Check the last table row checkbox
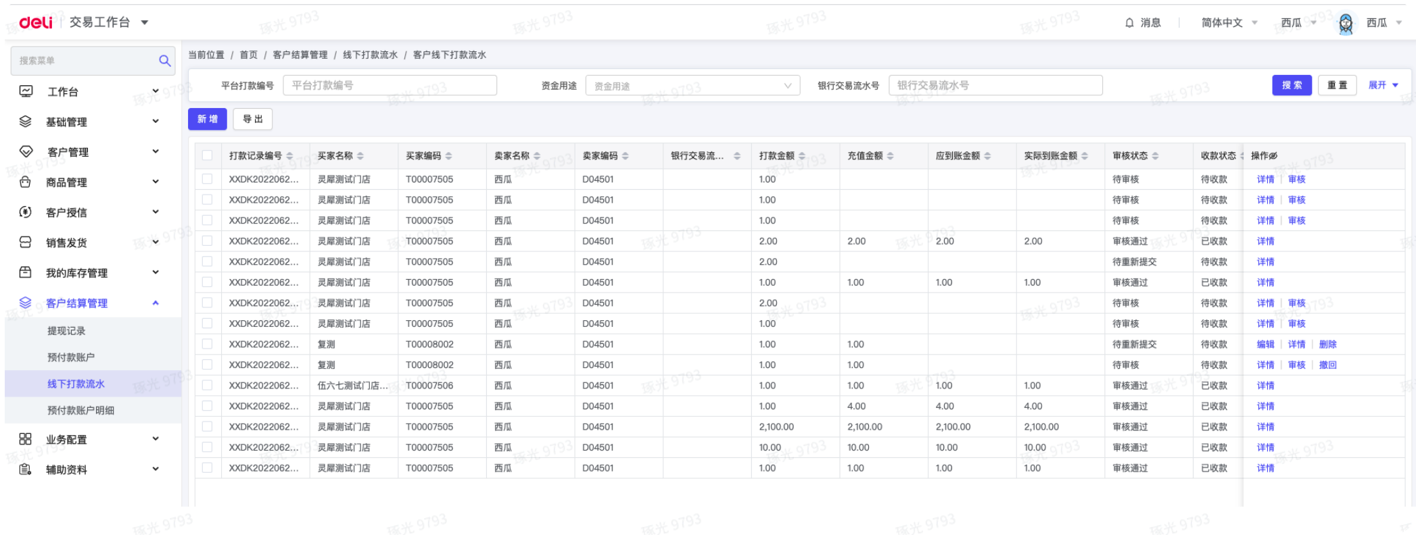The width and height of the screenshot is (1416, 535). click(207, 468)
